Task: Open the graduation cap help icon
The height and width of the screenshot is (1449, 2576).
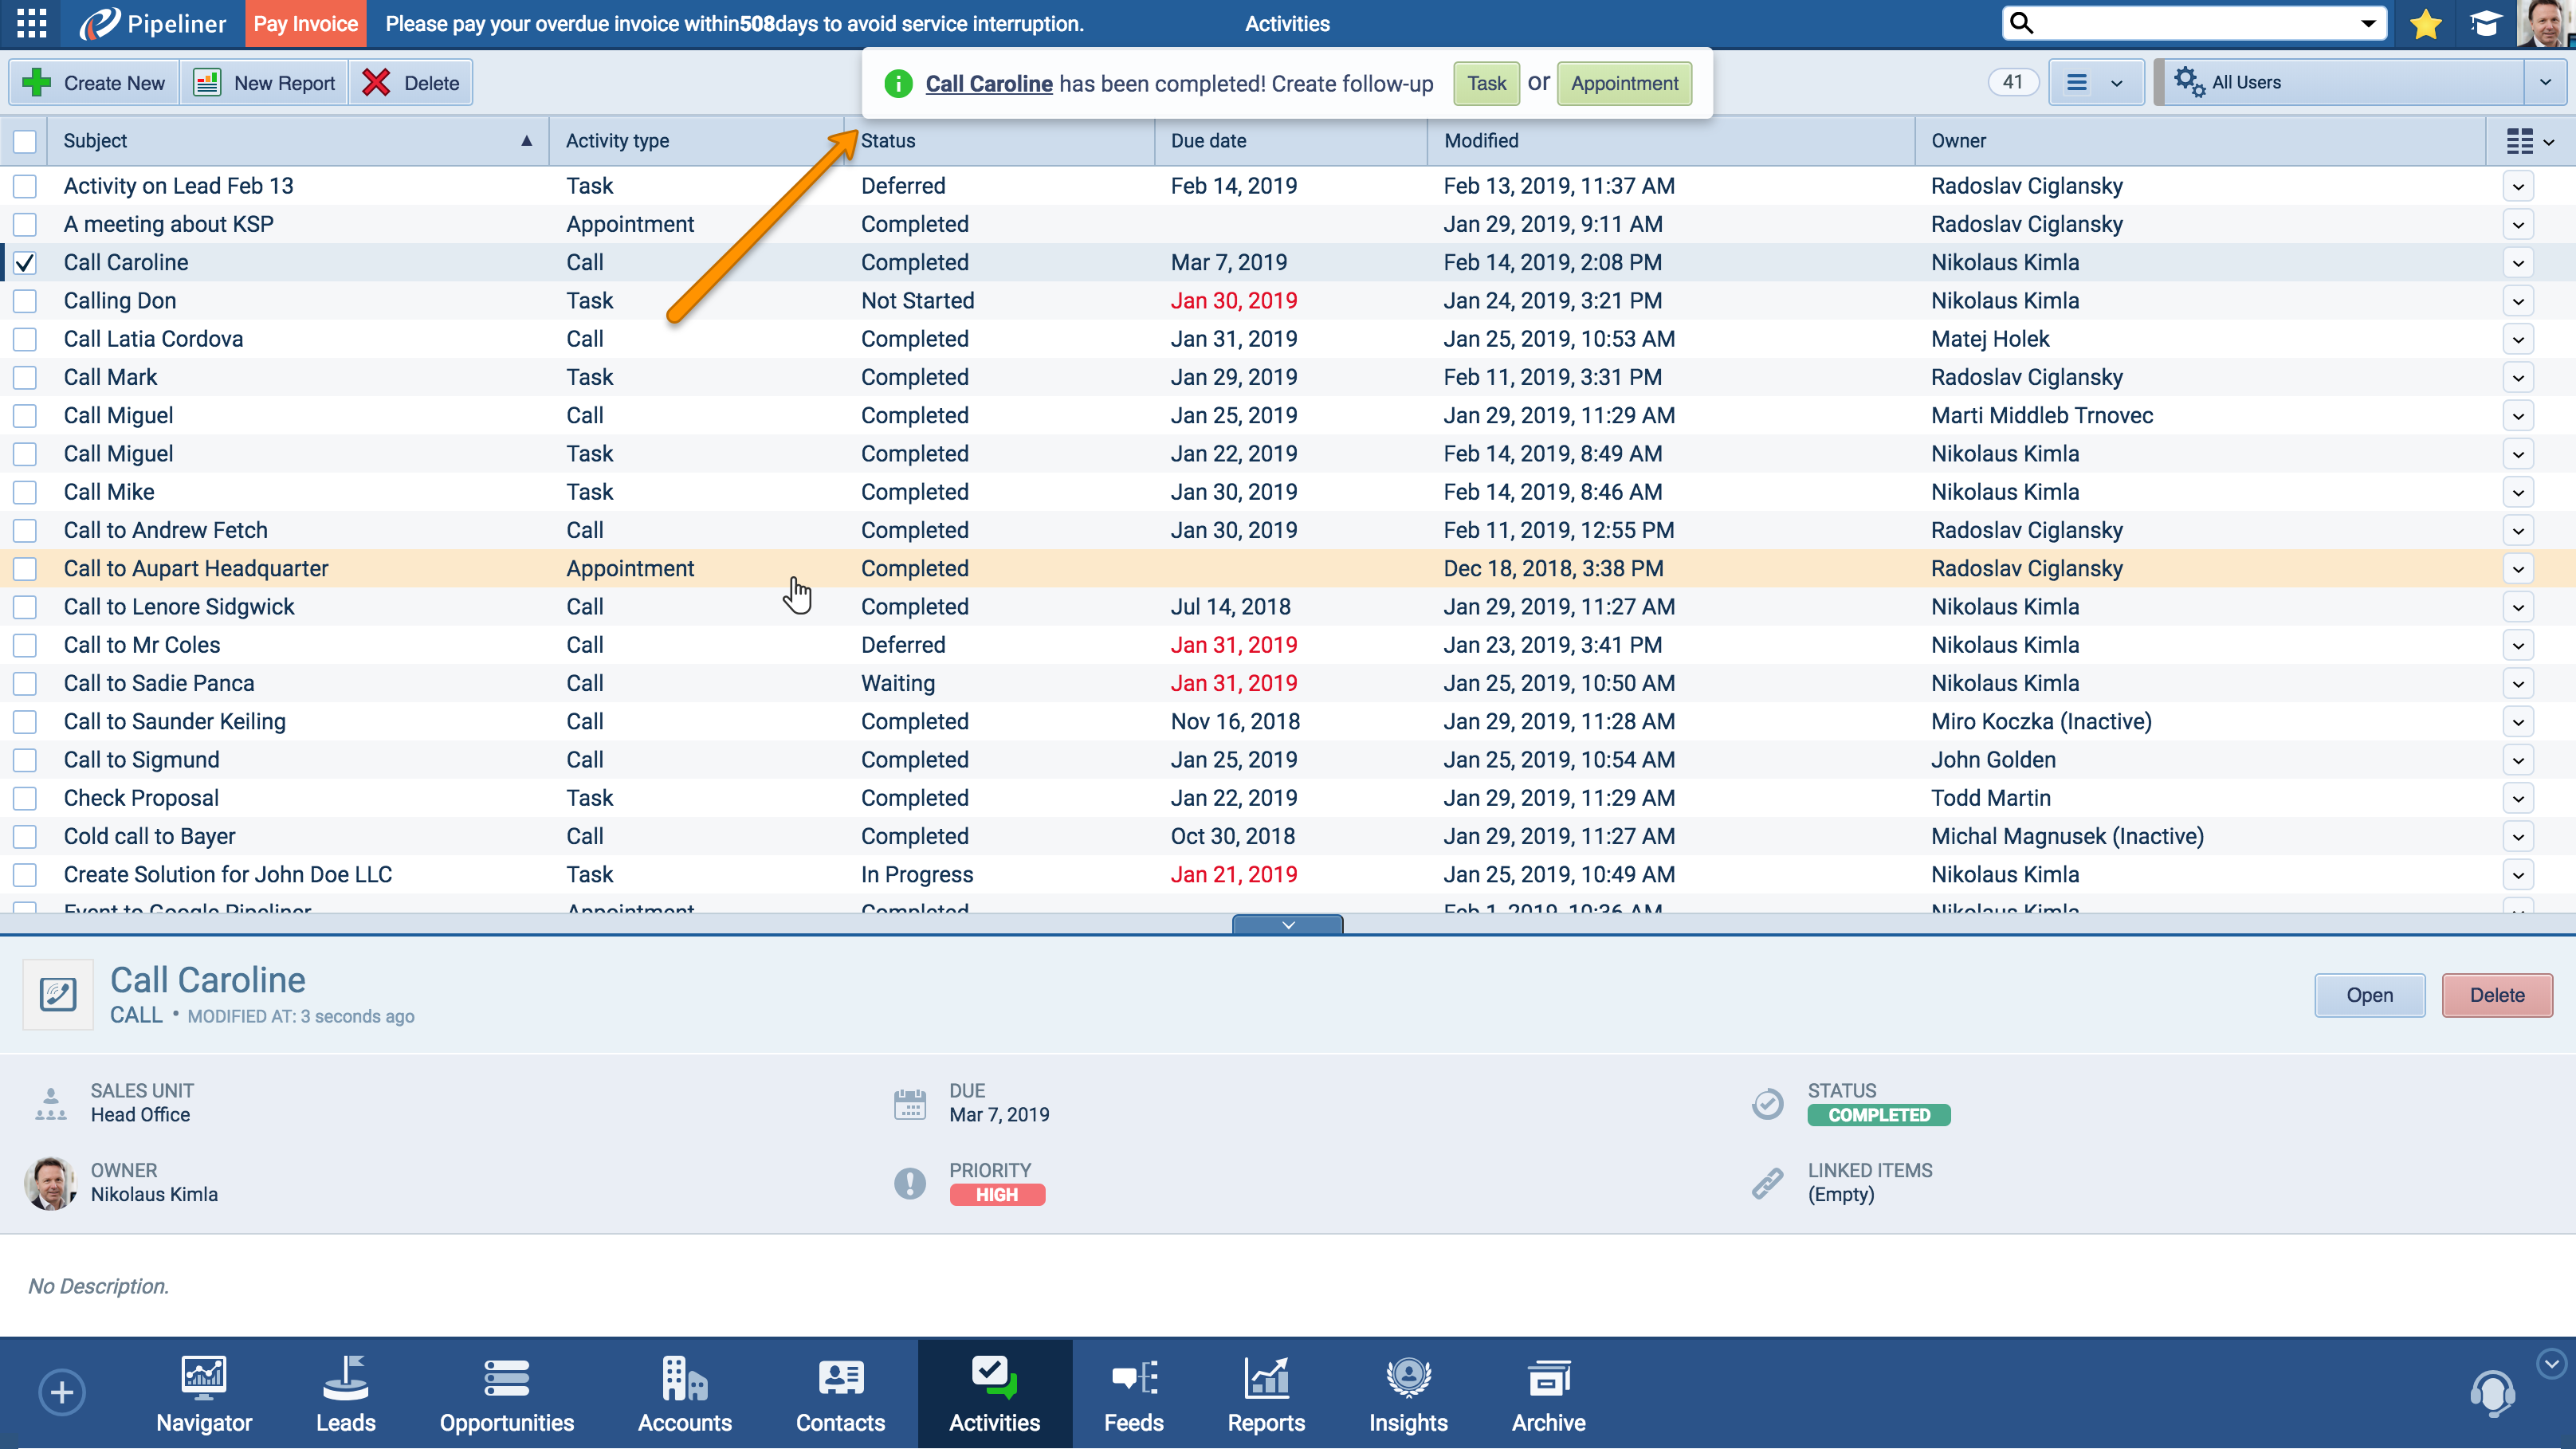Action: tap(2484, 23)
